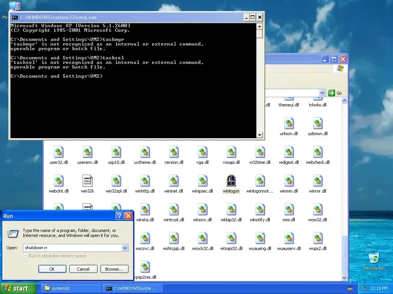Select the webcheck.dll file icon

point(318,152)
